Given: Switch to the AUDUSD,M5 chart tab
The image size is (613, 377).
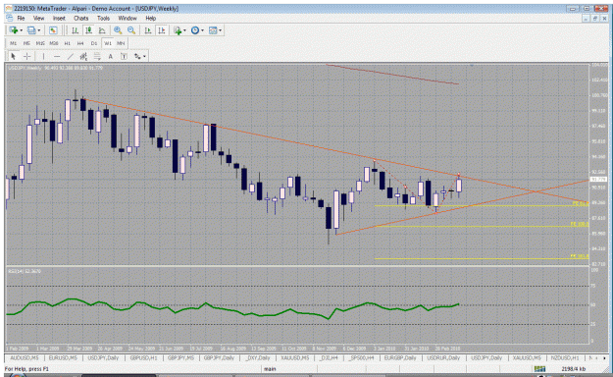Looking at the screenshot, I should click(25, 357).
